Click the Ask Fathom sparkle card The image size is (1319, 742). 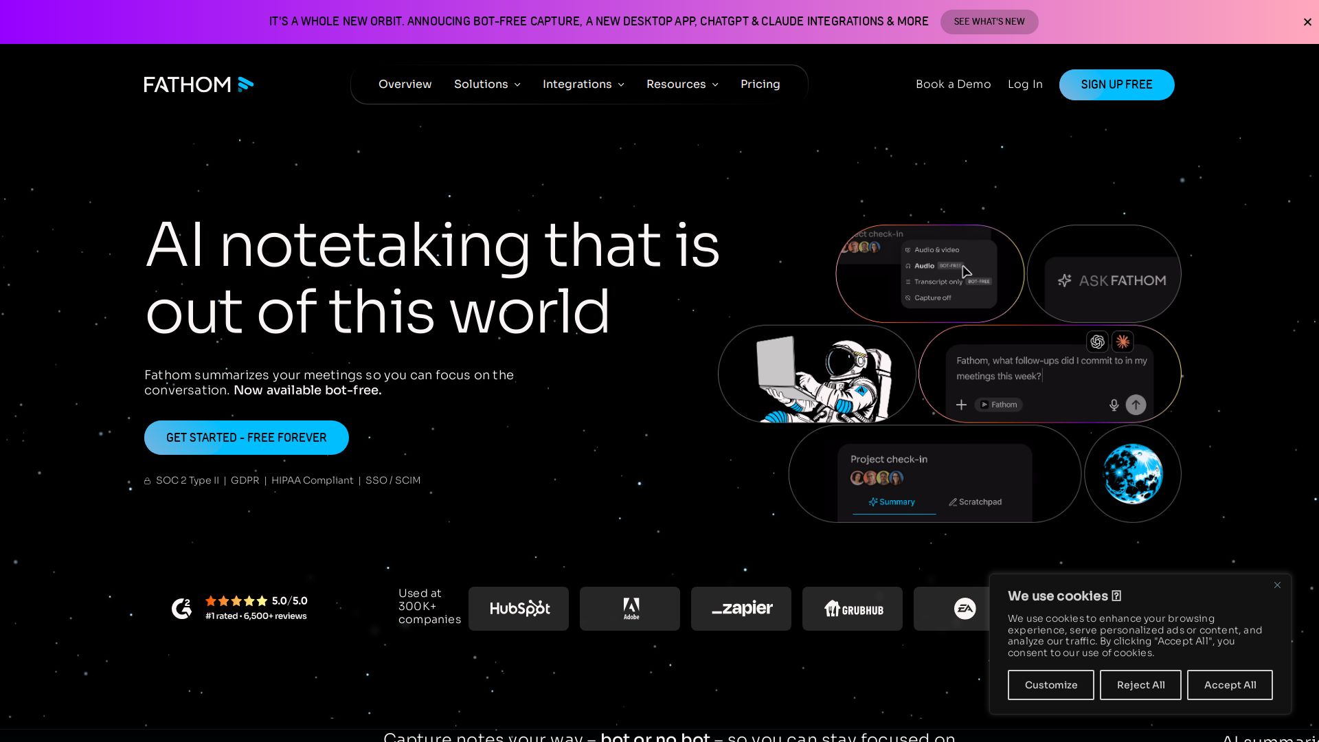coord(1104,273)
